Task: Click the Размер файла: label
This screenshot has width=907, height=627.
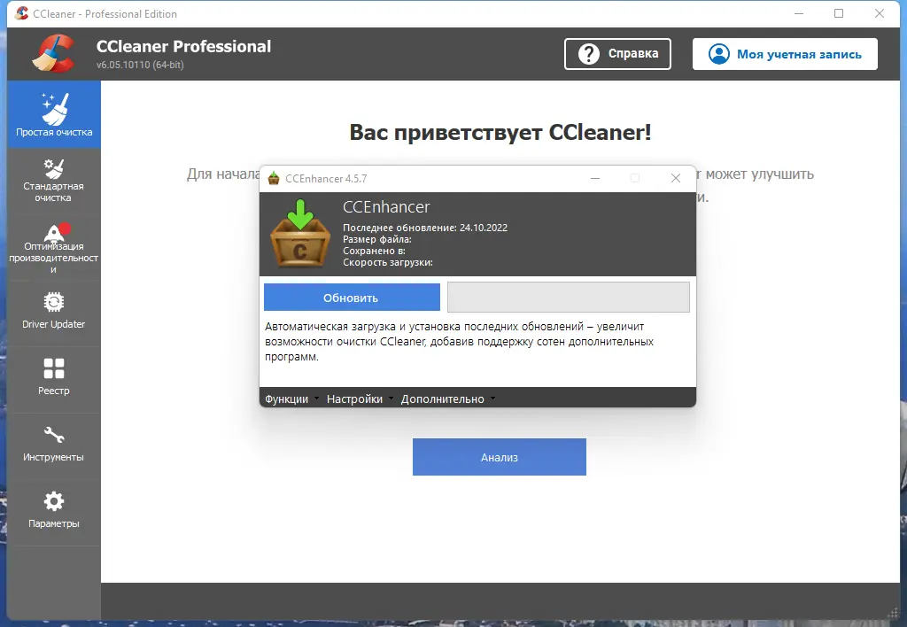Action: click(x=377, y=239)
